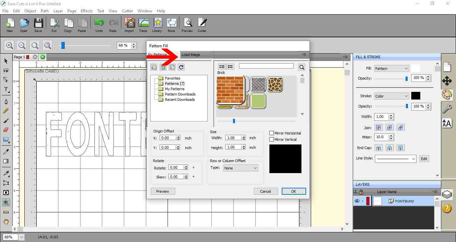
Task: Click the Cutter icon in main toolbar
Action: tap(202, 25)
